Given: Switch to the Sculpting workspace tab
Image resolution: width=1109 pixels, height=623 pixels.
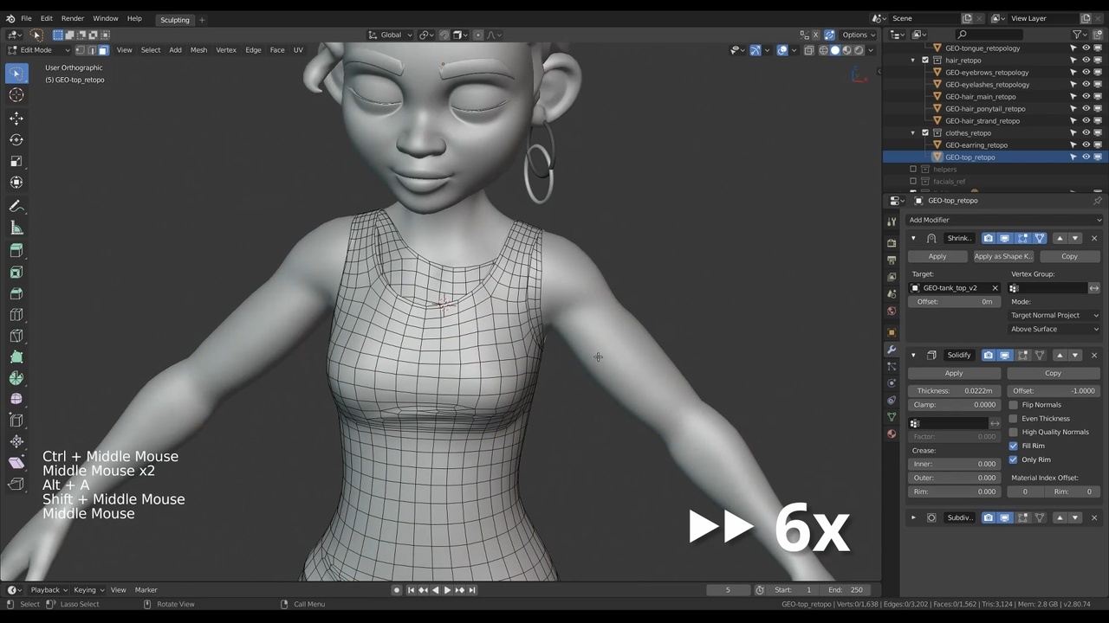Looking at the screenshot, I should click(x=175, y=19).
